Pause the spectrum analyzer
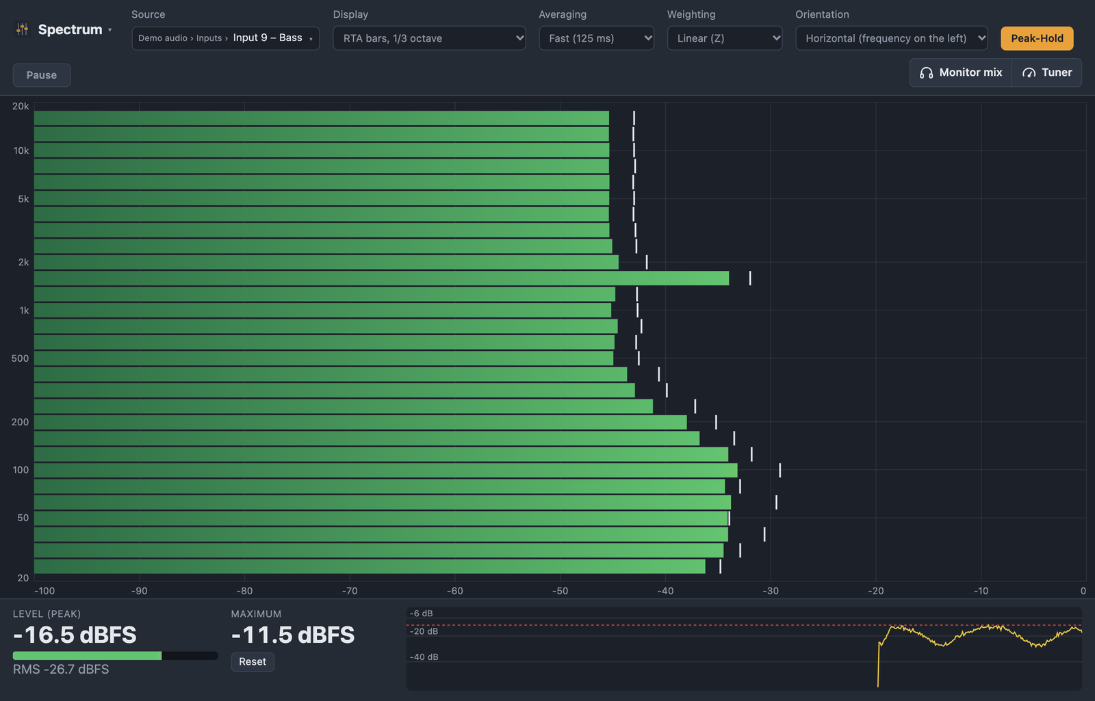The height and width of the screenshot is (701, 1095). 42,75
